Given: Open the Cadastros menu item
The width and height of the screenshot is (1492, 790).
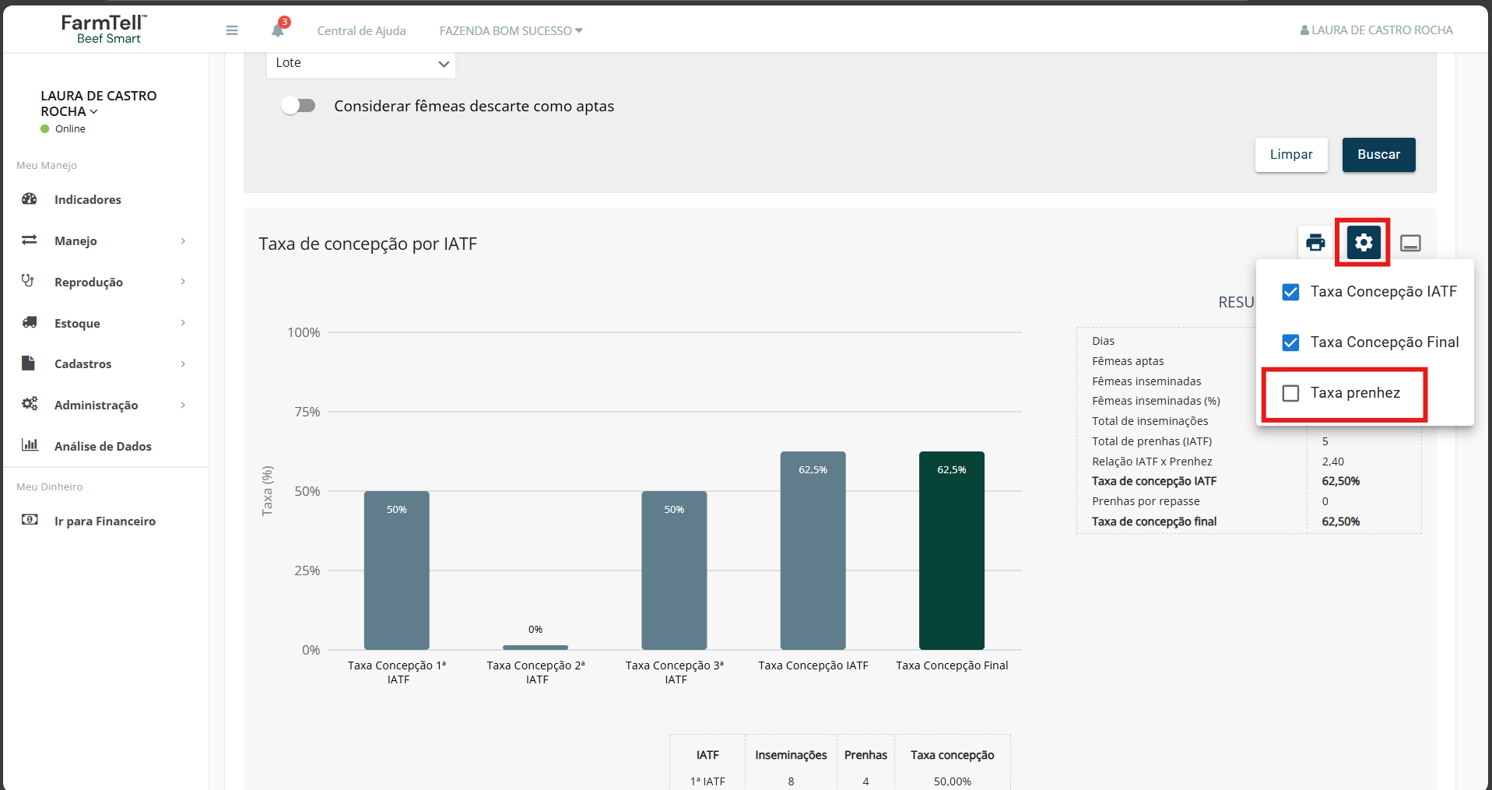Looking at the screenshot, I should click(106, 363).
